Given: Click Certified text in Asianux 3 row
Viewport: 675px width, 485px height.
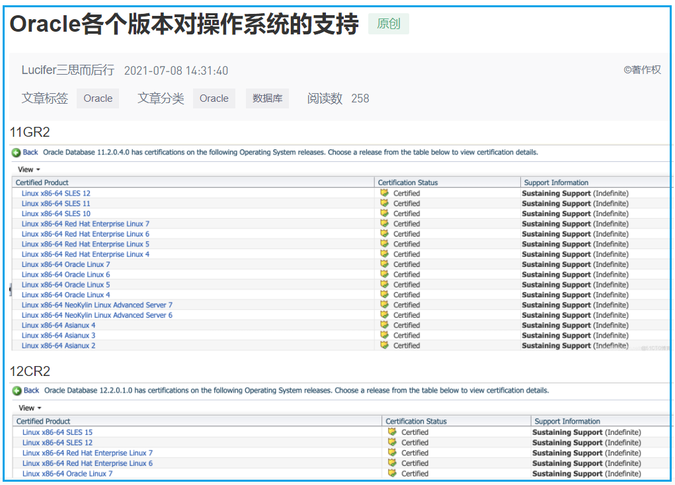Looking at the screenshot, I should click(x=407, y=335).
